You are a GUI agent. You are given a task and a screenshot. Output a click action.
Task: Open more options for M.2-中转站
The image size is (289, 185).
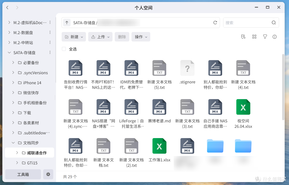click(50, 42)
